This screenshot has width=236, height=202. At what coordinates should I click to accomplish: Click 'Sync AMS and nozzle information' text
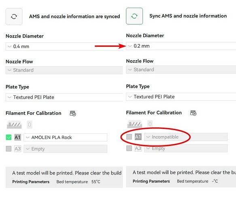click(188, 16)
